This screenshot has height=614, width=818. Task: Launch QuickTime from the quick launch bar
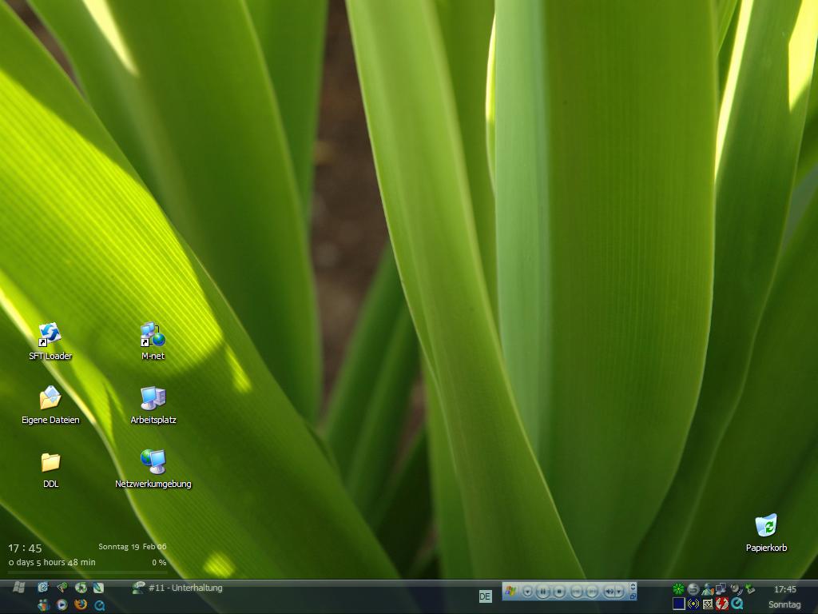pos(100,605)
